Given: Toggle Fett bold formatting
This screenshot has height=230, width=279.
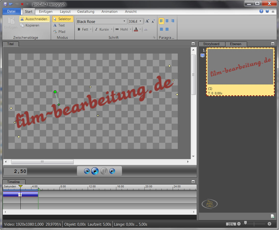Looking at the screenshot, I should click(83, 29).
